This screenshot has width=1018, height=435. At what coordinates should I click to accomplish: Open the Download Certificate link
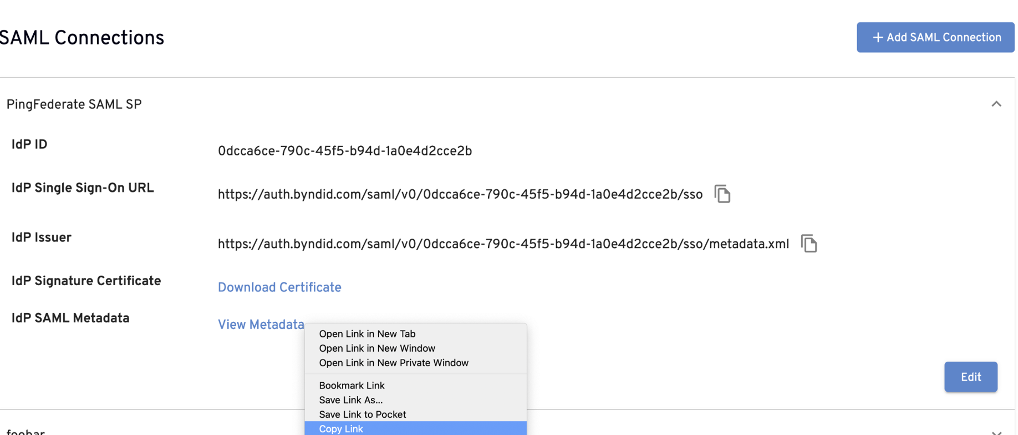(279, 287)
